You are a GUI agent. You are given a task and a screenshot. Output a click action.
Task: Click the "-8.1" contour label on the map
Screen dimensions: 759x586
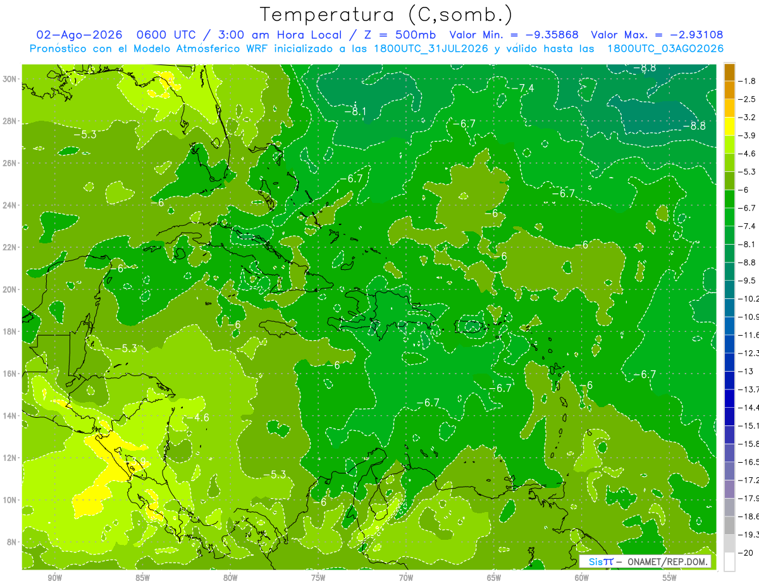point(355,111)
